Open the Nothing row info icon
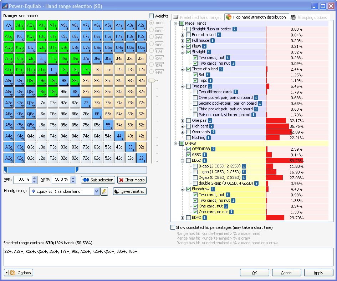 point(209,138)
